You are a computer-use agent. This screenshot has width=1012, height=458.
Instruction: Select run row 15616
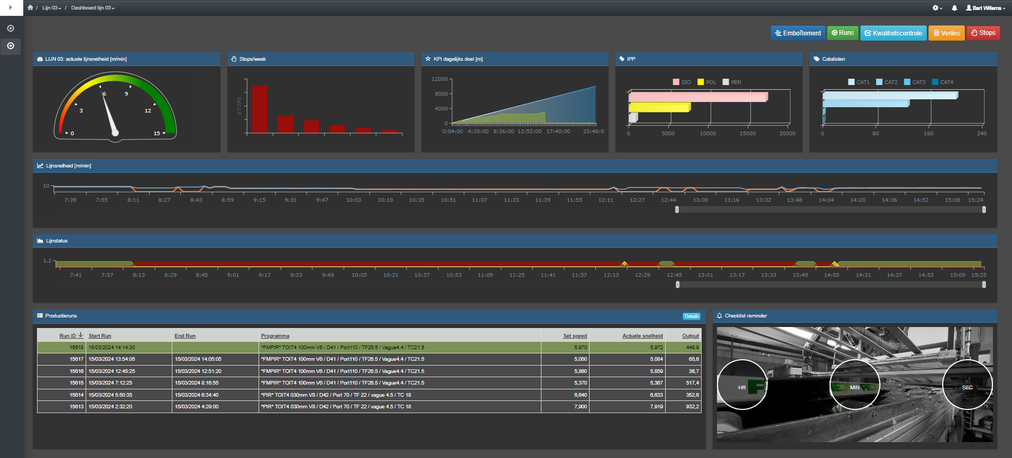click(x=369, y=371)
